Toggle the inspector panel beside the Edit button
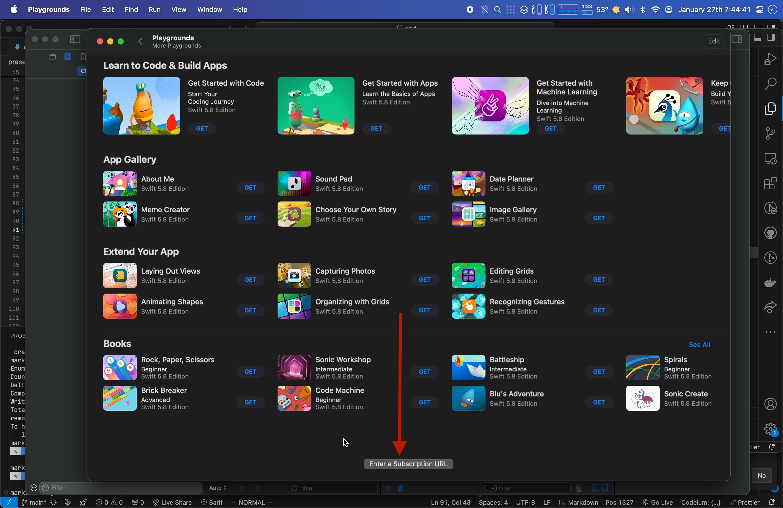783x508 pixels. tap(737, 39)
